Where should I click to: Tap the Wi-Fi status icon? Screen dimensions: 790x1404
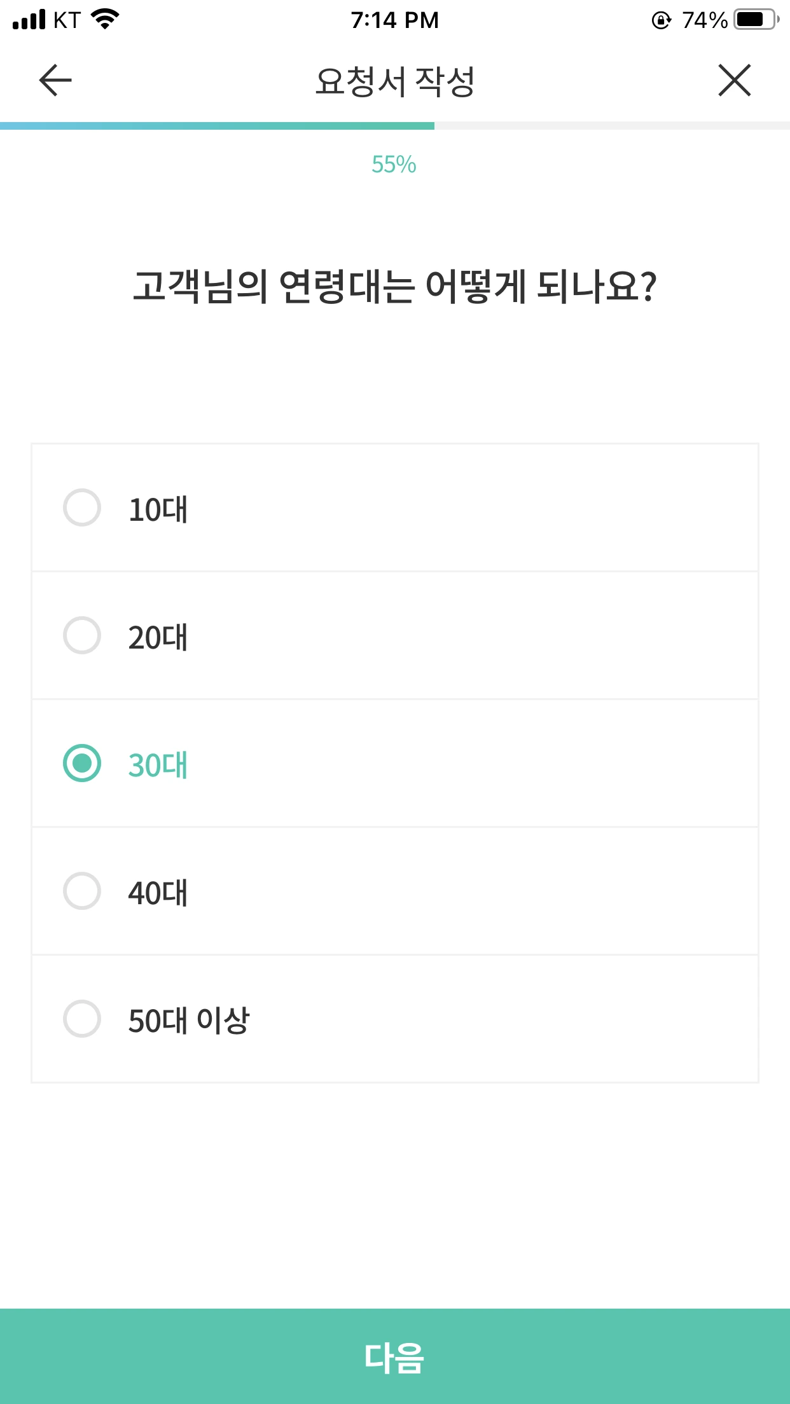coord(106,19)
